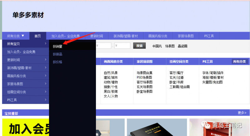Click the minimum price input field

pos(103,46)
